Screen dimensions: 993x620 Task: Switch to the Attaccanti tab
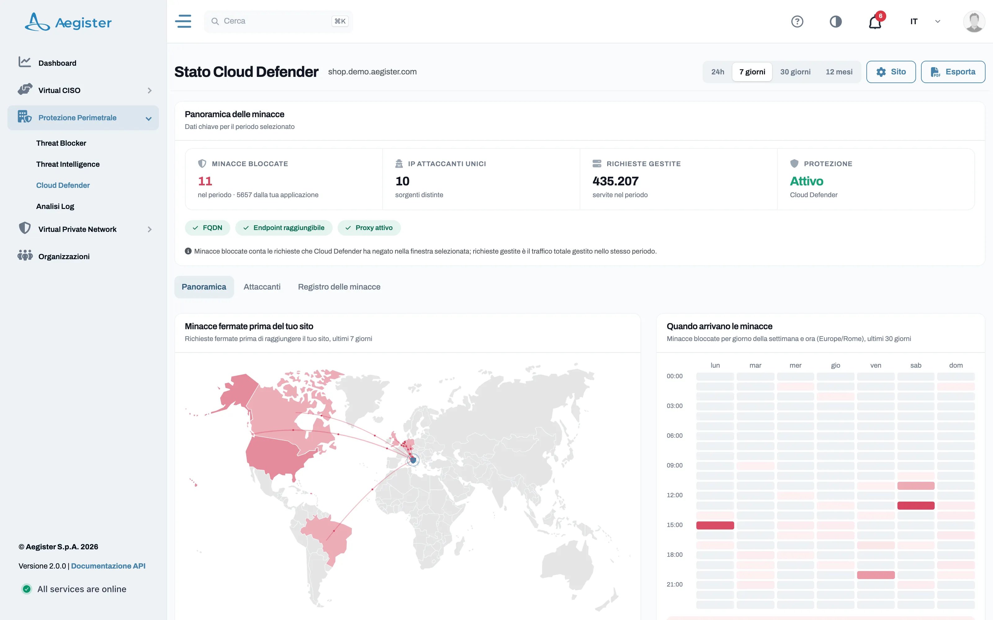coord(262,287)
